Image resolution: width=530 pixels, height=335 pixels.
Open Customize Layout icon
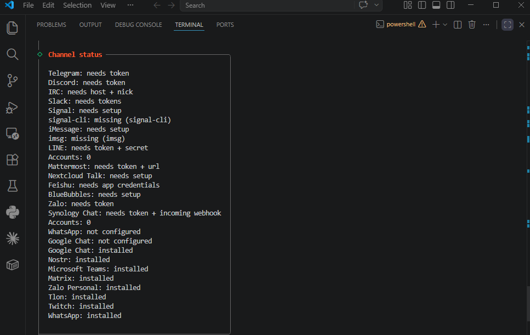tap(408, 5)
